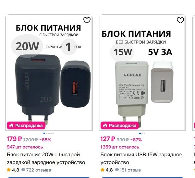
Task: Select the last image dot of the 20W charger
Action: point(53,133)
